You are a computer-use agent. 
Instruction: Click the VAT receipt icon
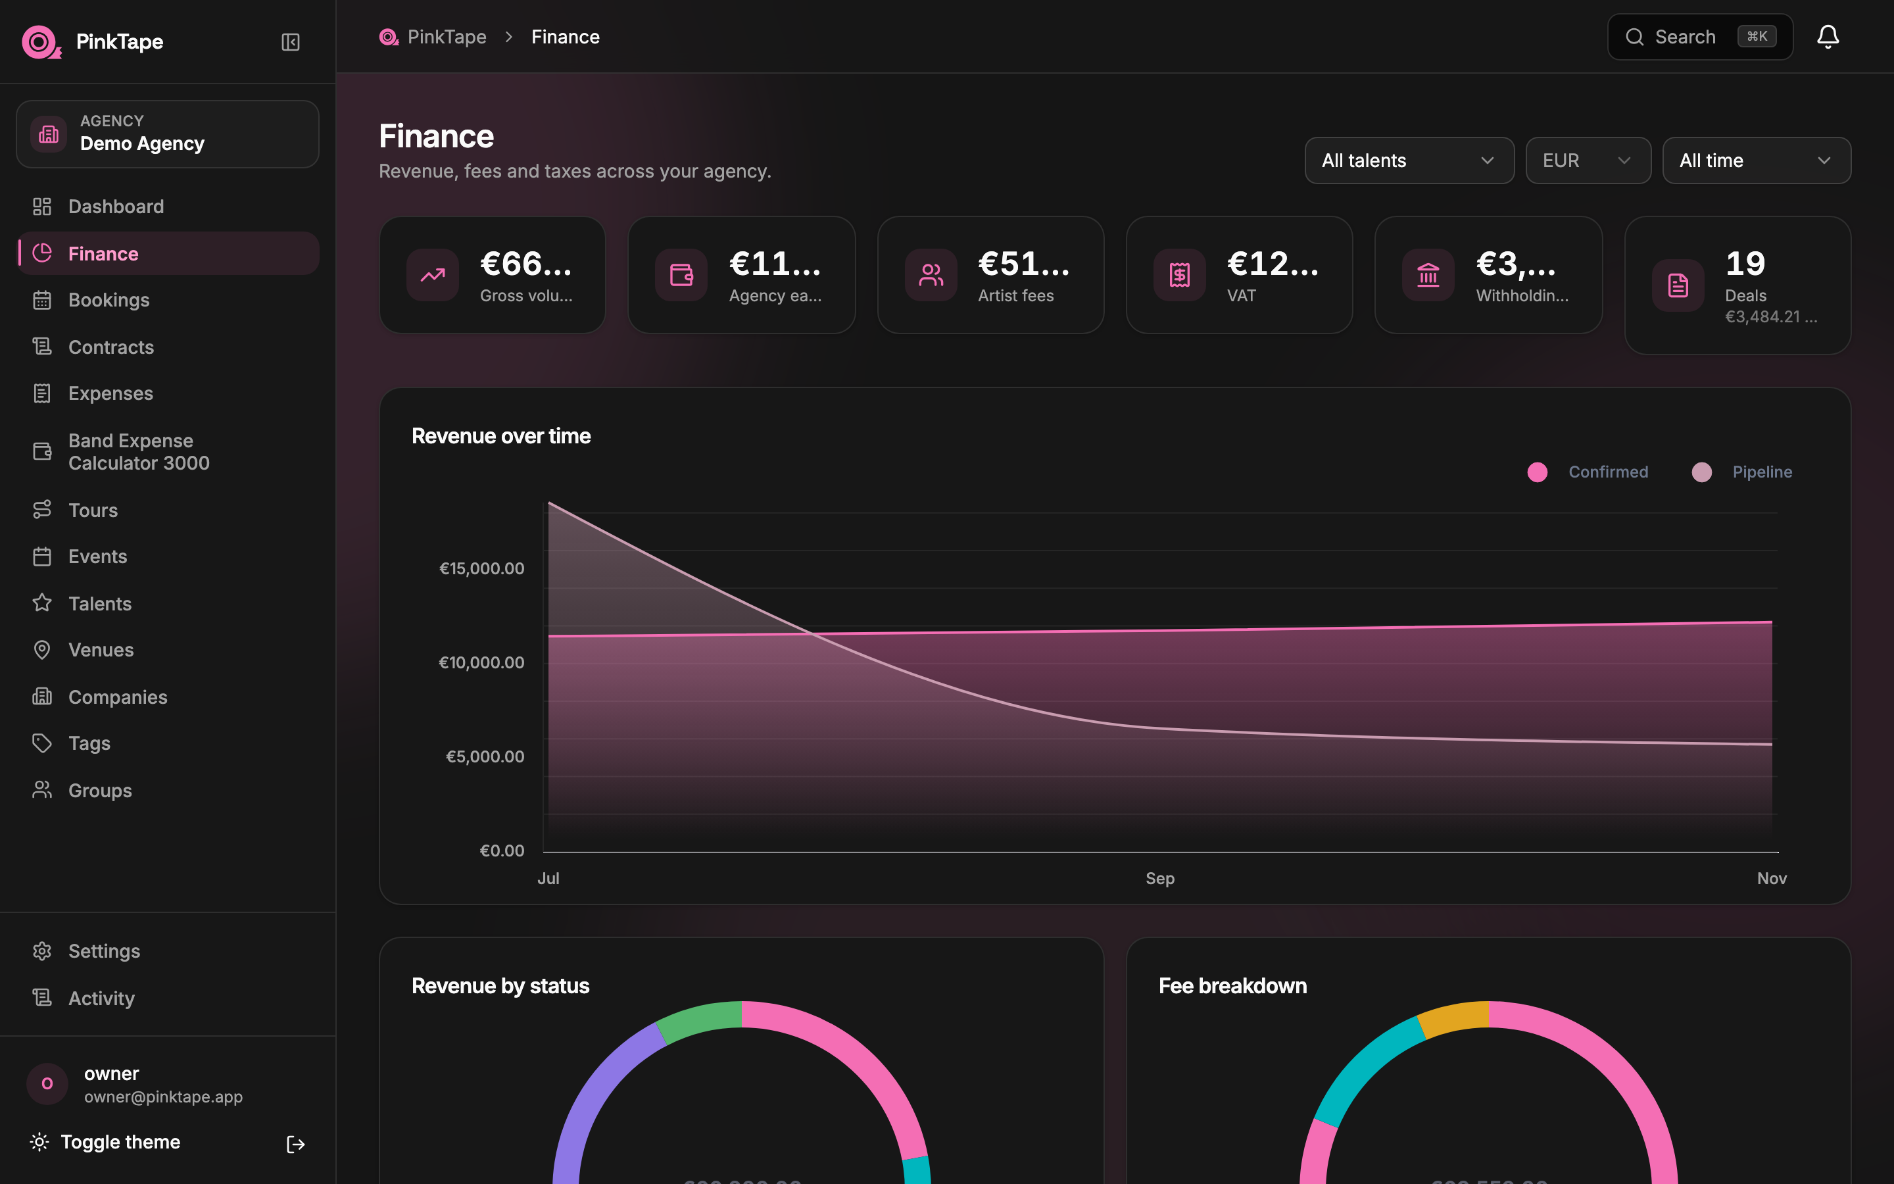coord(1179,275)
